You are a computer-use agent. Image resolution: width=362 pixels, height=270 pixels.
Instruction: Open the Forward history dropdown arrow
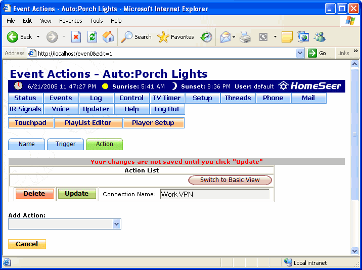(x=64, y=37)
